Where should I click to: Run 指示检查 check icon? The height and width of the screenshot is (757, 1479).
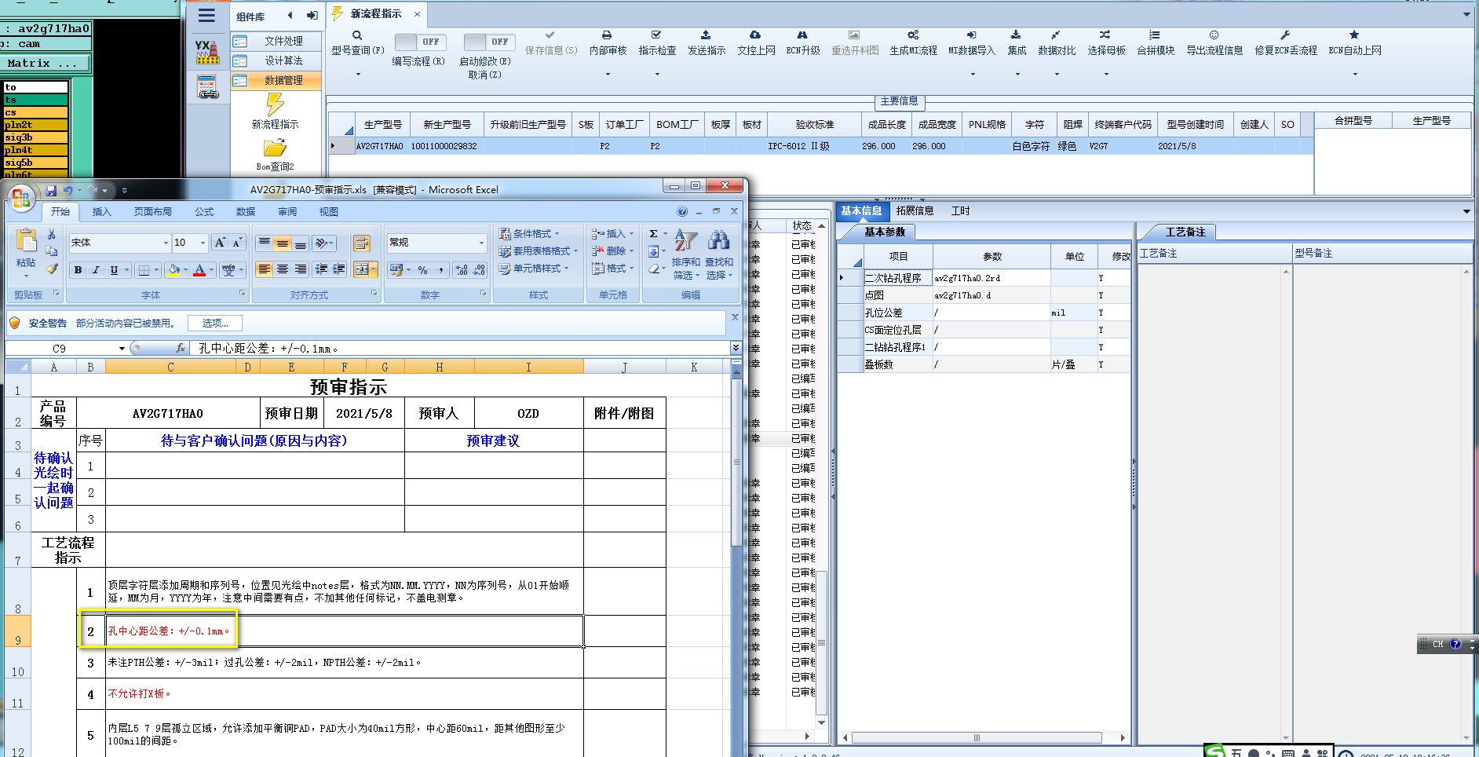656,35
